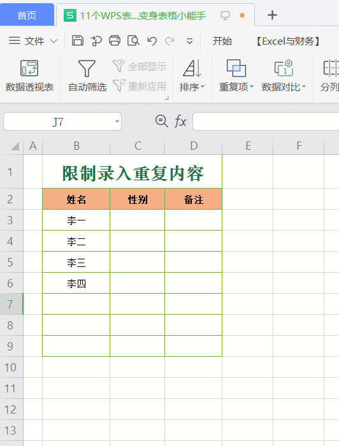339x446 pixels.
Task: Select column A header
Action: 33,146
